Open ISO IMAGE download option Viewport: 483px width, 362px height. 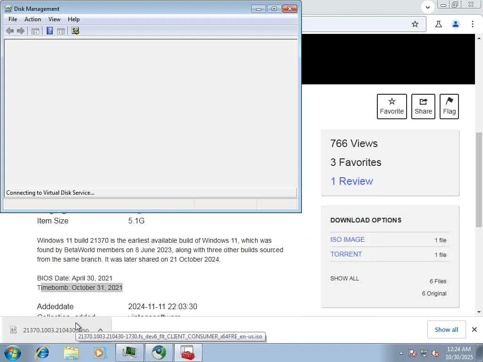(x=347, y=239)
